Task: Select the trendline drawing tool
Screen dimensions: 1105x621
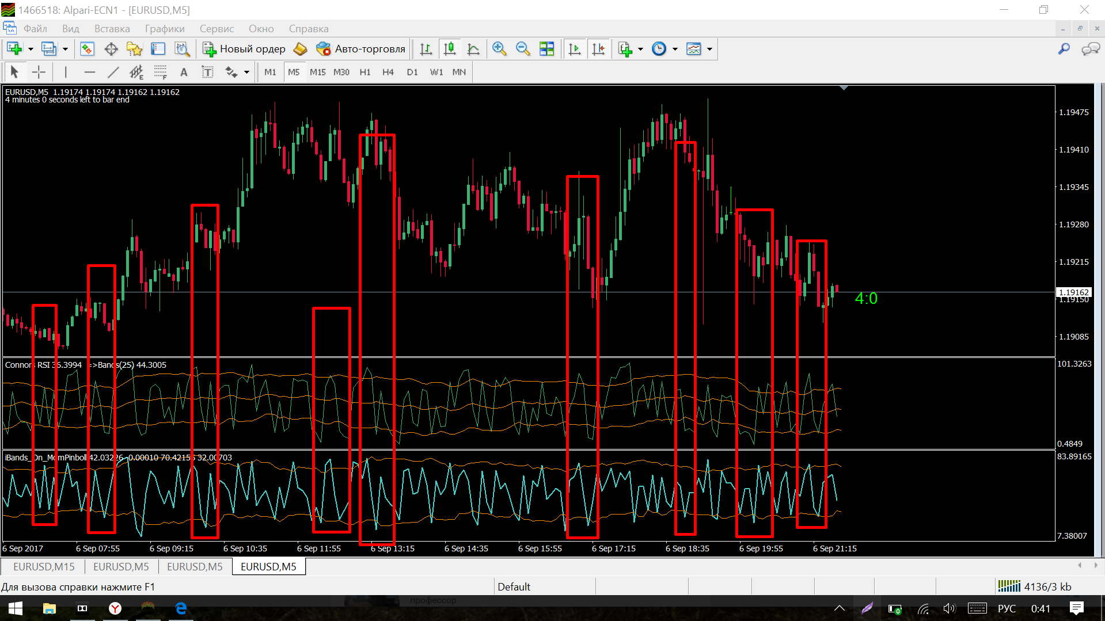Action: point(113,72)
